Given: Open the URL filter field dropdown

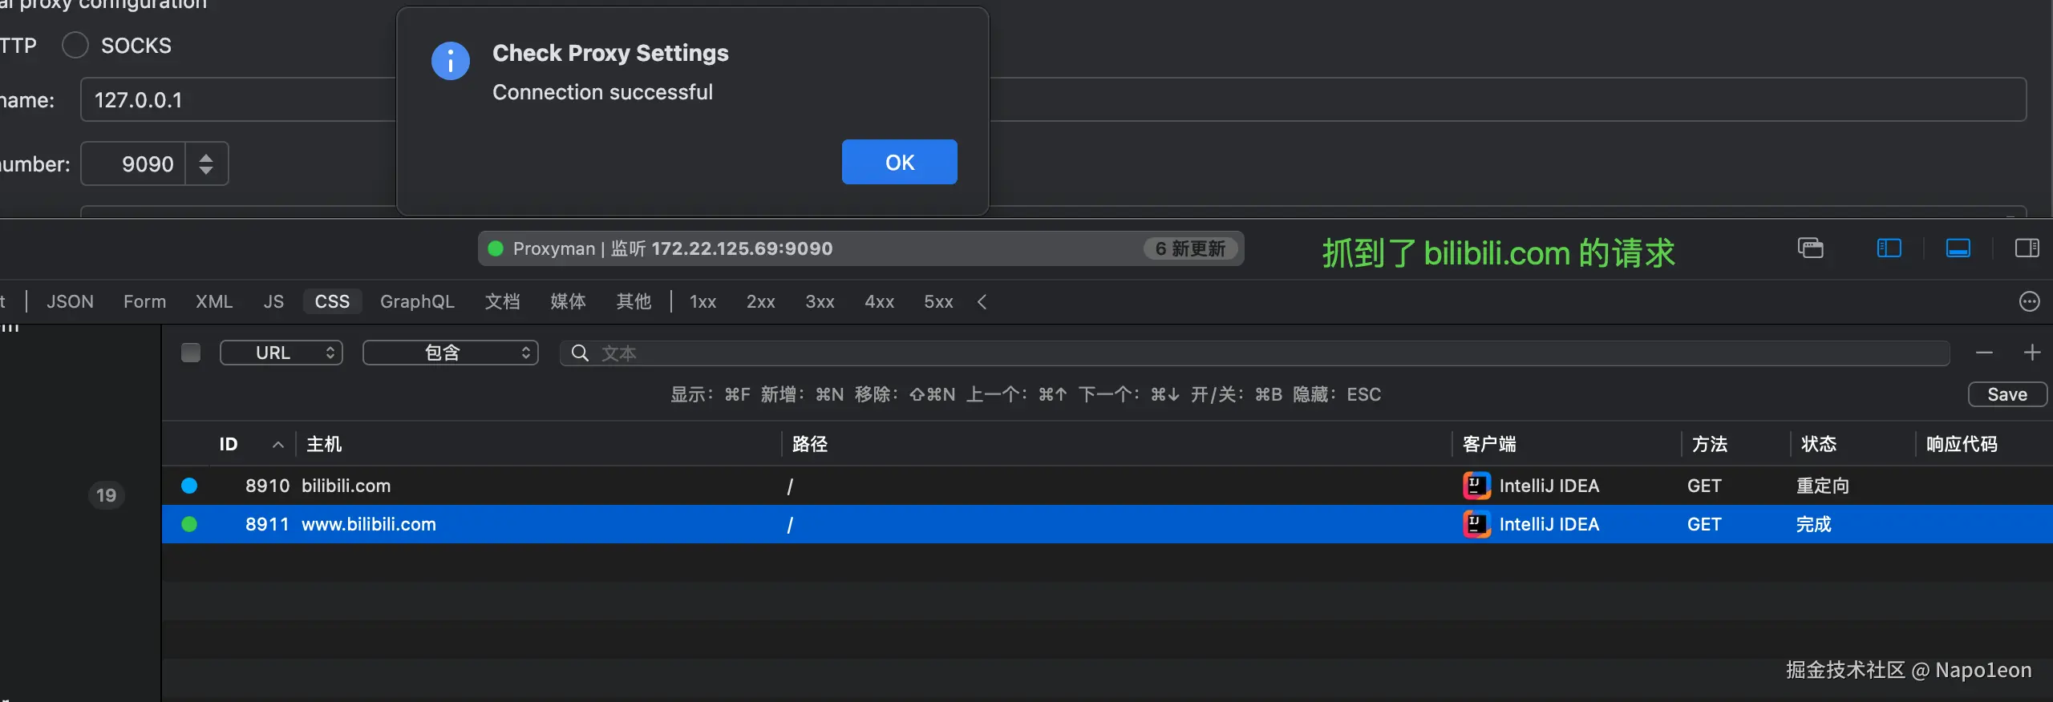Looking at the screenshot, I should [x=281, y=353].
